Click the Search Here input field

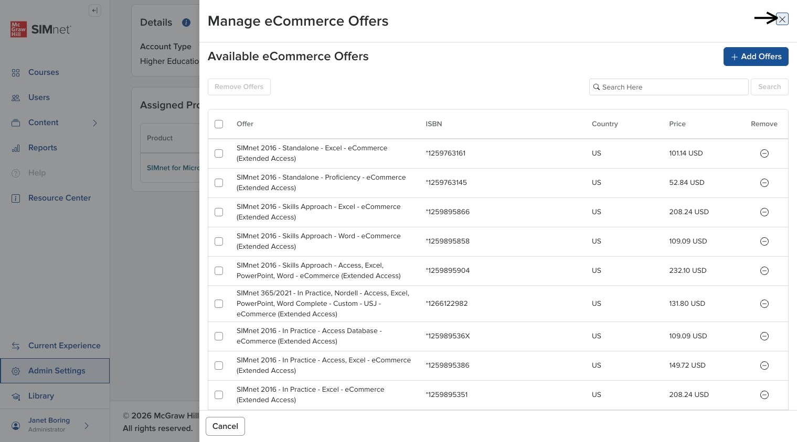[x=668, y=87]
